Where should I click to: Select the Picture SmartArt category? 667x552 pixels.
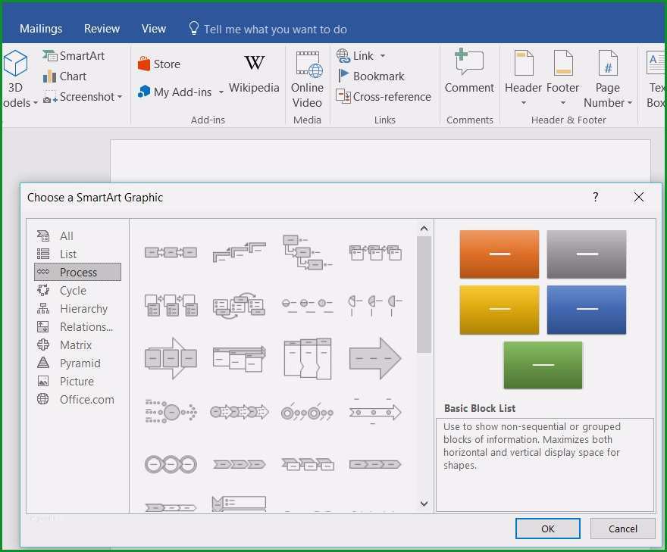(77, 382)
